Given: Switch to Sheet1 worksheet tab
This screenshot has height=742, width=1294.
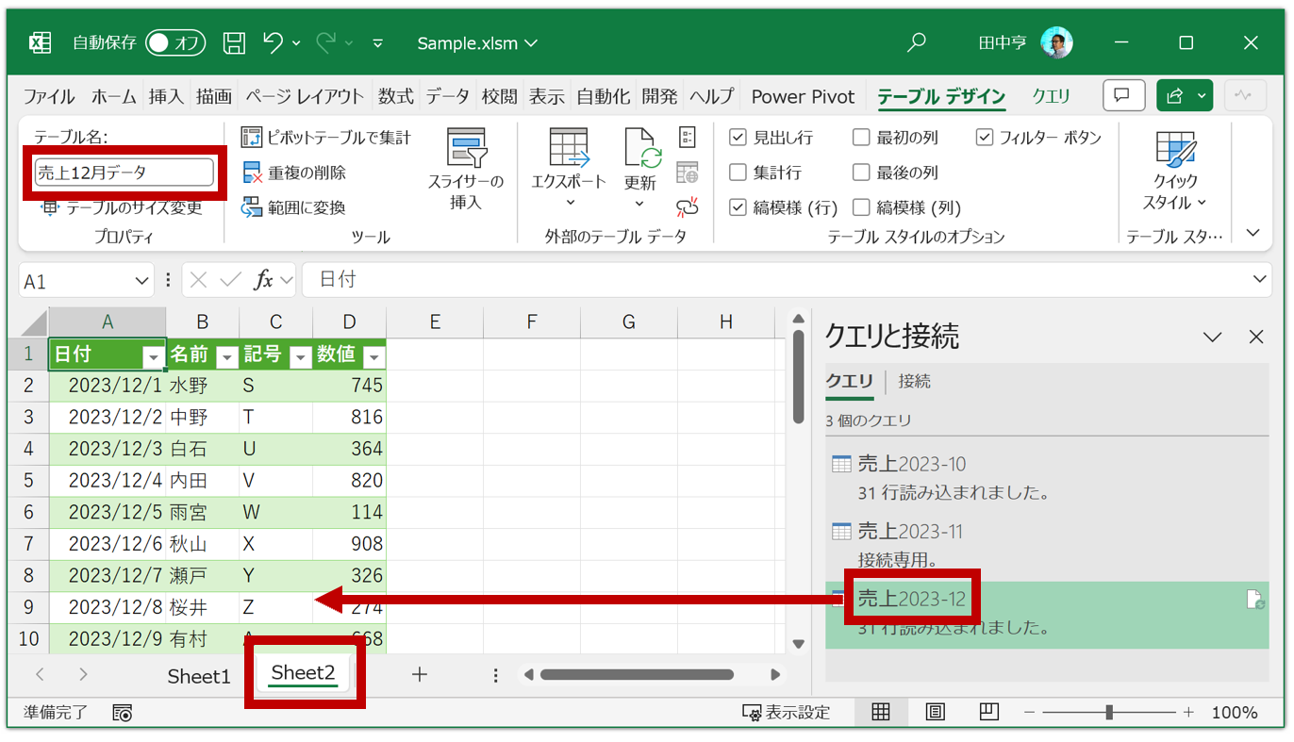Looking at the screenshot, I should point(199,676).
